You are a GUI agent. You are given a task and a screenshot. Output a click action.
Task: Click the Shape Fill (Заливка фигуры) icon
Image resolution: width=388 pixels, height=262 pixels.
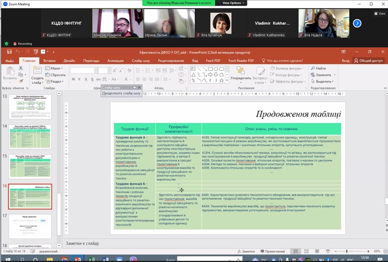pos(272,68)
